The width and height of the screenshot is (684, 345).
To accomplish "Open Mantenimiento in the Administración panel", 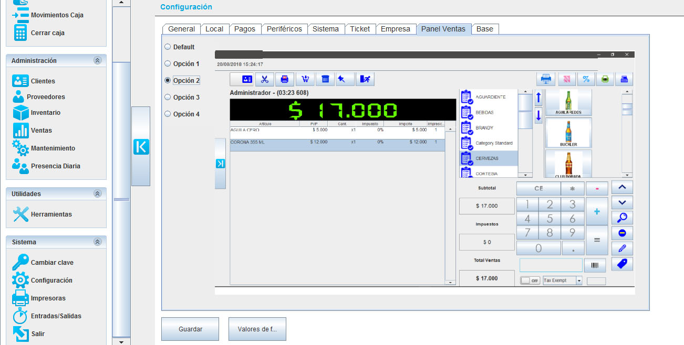I will (x=20, y=148).
